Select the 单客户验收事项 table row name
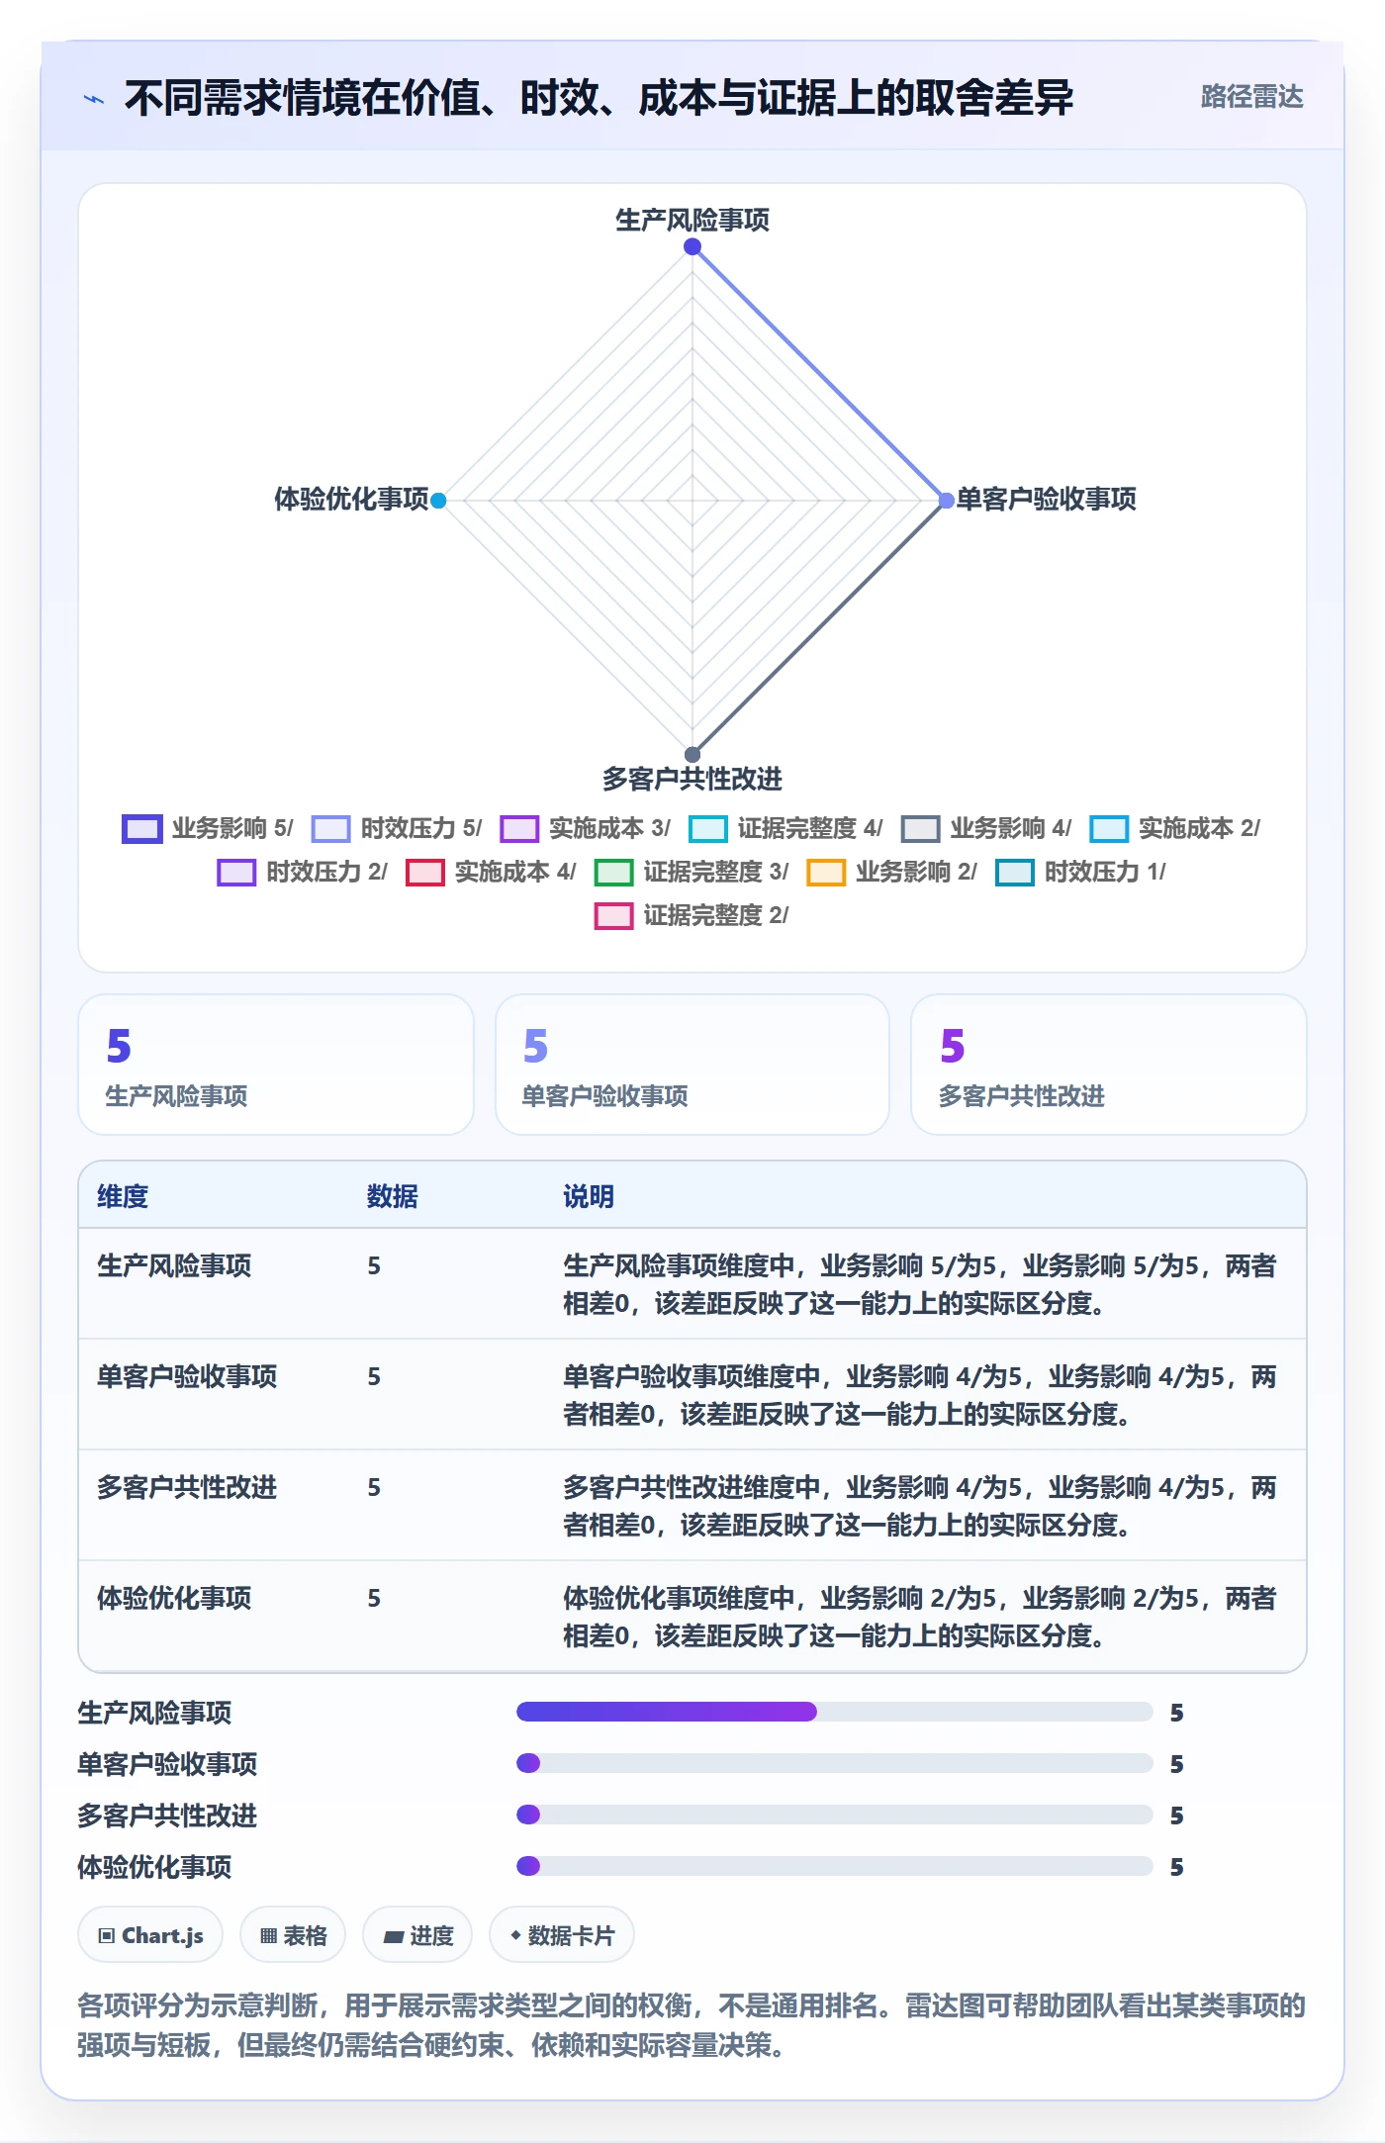This screenshot has height=2143, width=1385. [x=187, y=1376]
